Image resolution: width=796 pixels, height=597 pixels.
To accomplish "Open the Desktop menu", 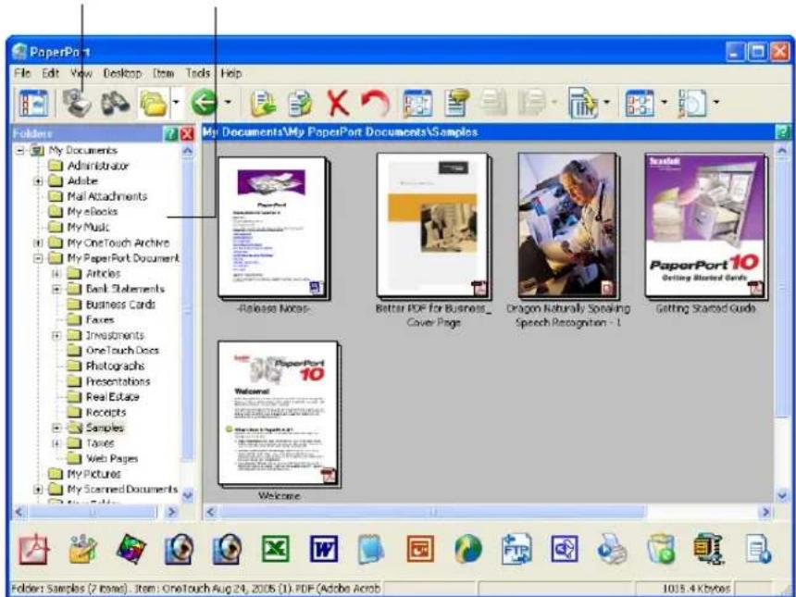I will (x=122, y=73).
